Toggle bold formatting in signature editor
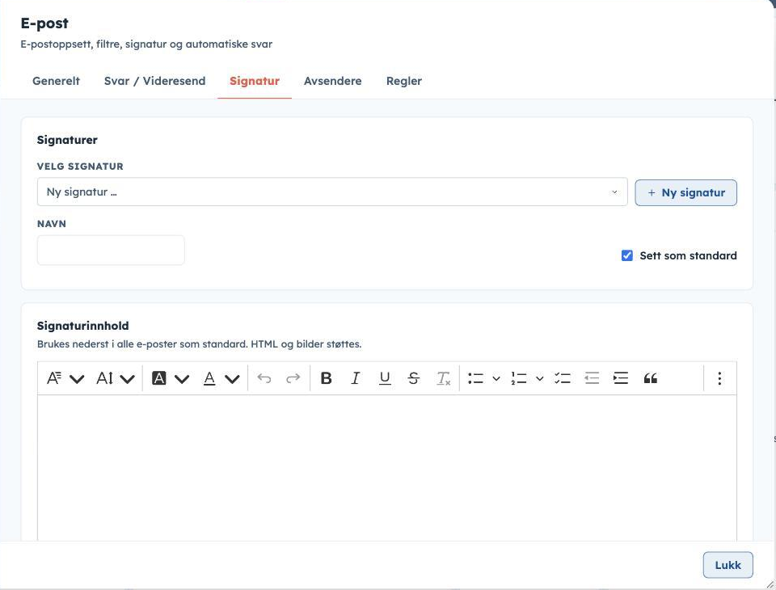This screenshot has width=776, height=590. [326, 378]
